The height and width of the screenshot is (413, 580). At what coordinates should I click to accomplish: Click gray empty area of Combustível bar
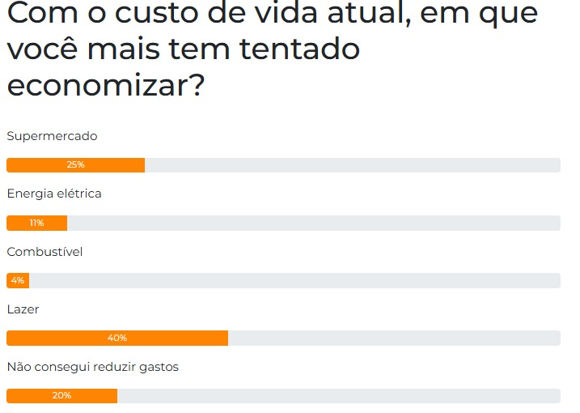coord(294,280)
